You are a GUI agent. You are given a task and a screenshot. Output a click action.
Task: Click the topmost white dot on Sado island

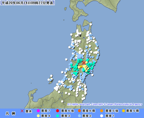pos(51,76)
